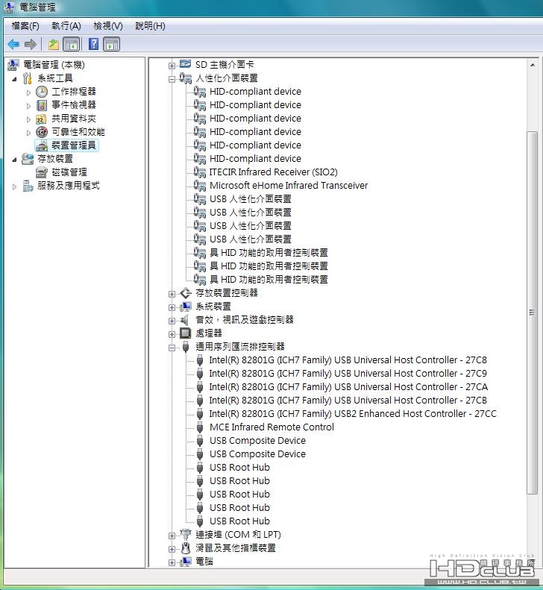Click the MCE Infrared Remote Control USB icon
Screen dimensions: 543x590
(200, 427)
